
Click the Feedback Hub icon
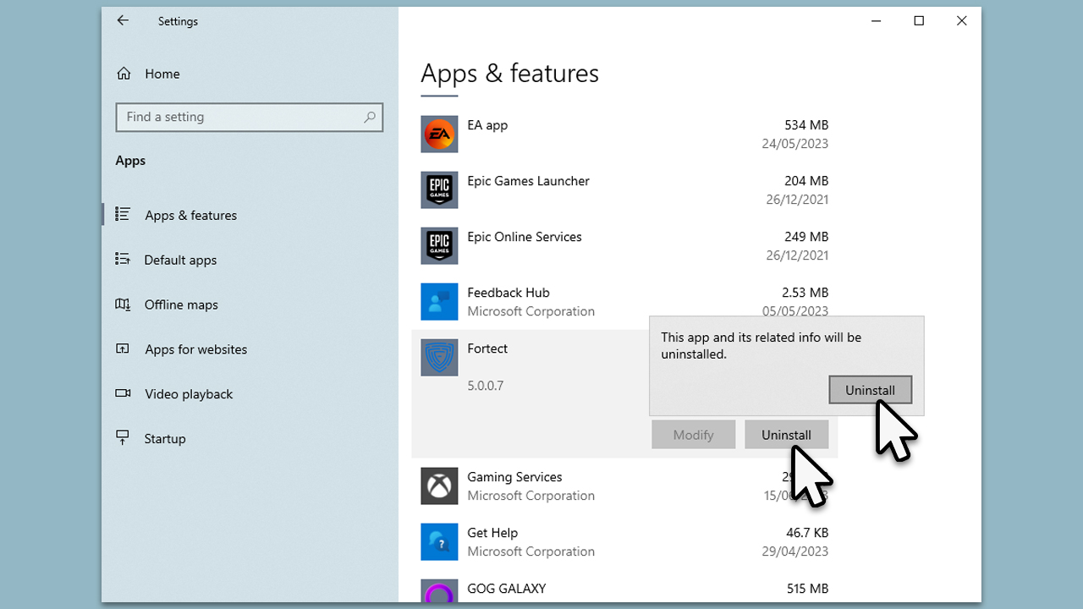pos(439,302)
